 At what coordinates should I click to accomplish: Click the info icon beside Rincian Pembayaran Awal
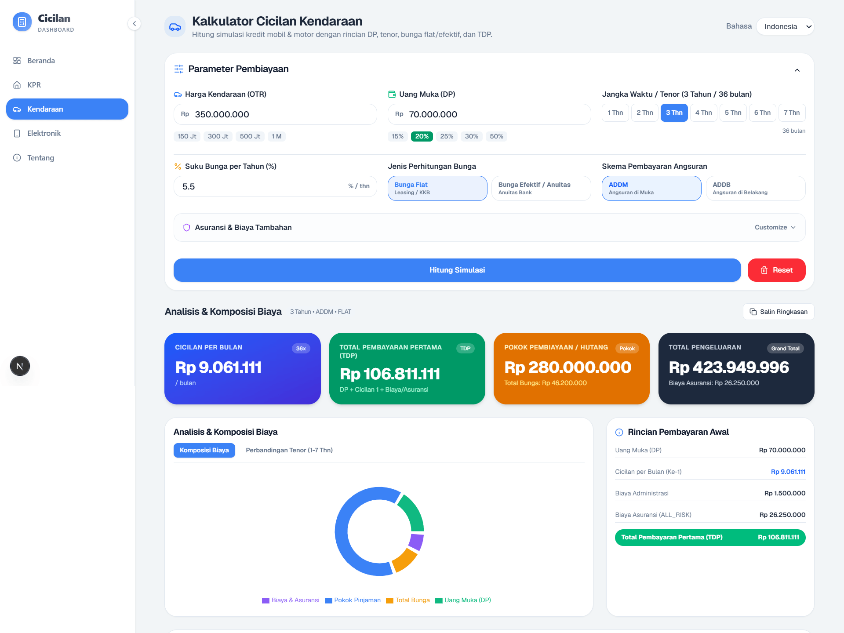tap(619, 432)
